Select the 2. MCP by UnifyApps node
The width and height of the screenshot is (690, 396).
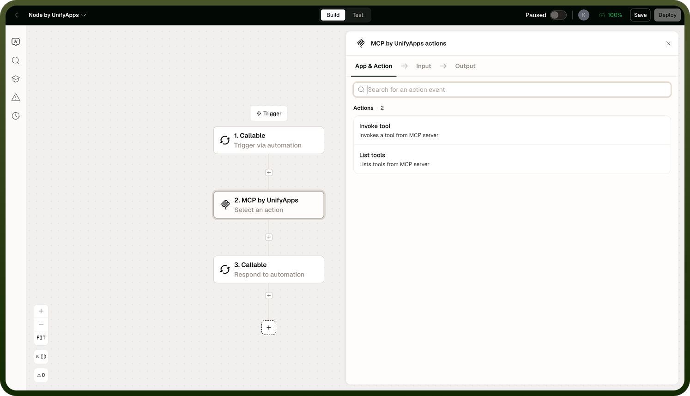[269, 205]
